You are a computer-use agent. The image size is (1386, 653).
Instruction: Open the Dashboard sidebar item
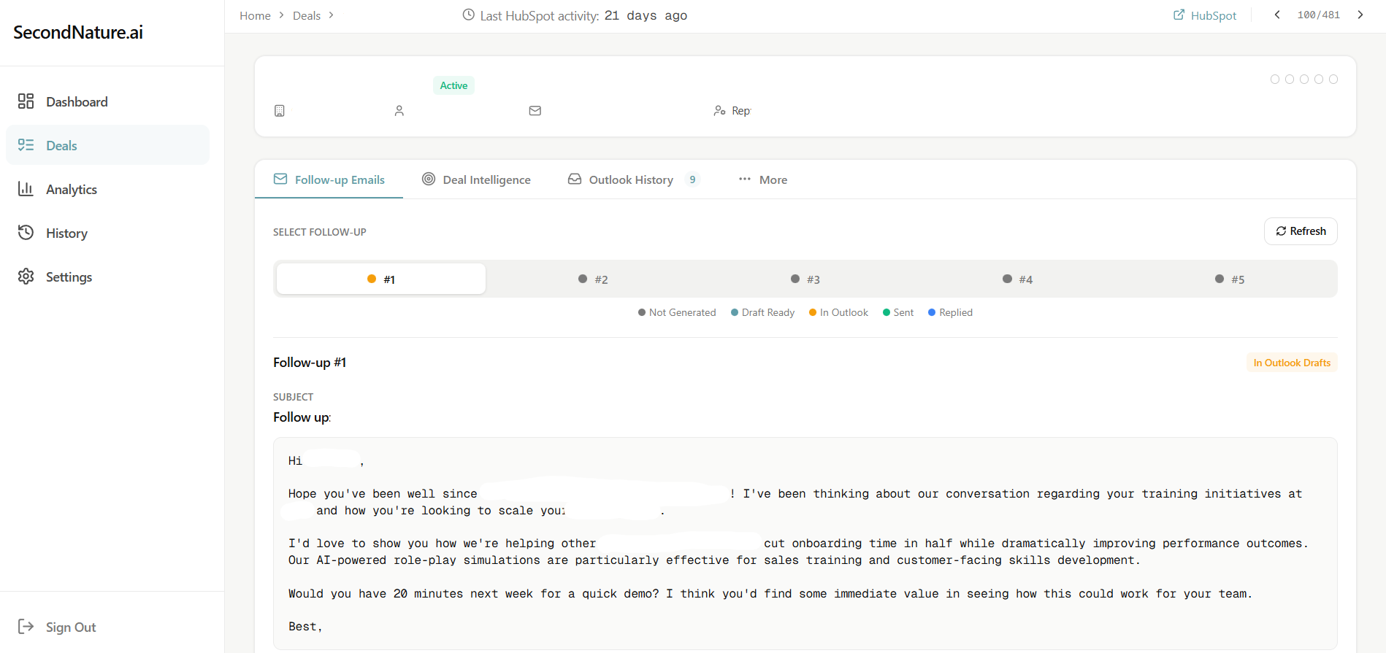click(76, 101)
